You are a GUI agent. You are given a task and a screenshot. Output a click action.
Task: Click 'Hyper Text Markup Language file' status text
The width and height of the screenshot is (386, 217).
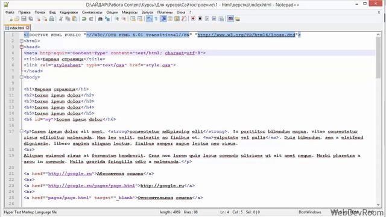click(30, 212)
